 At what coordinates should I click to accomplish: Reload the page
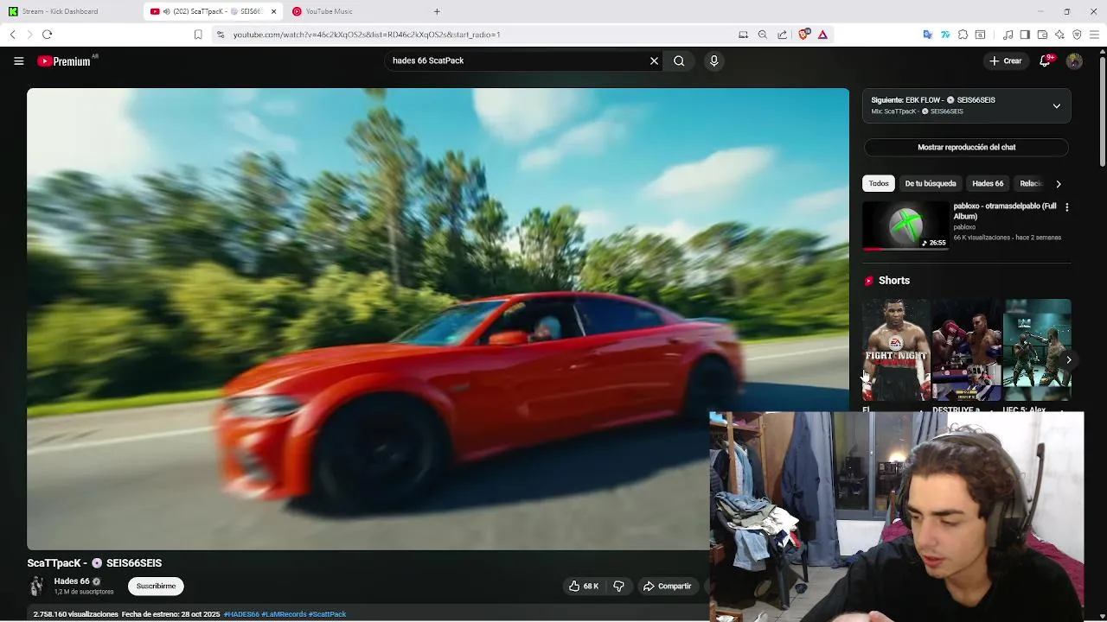(x=47, y=35)
